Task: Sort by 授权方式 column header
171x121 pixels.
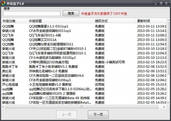Action: 115,21
